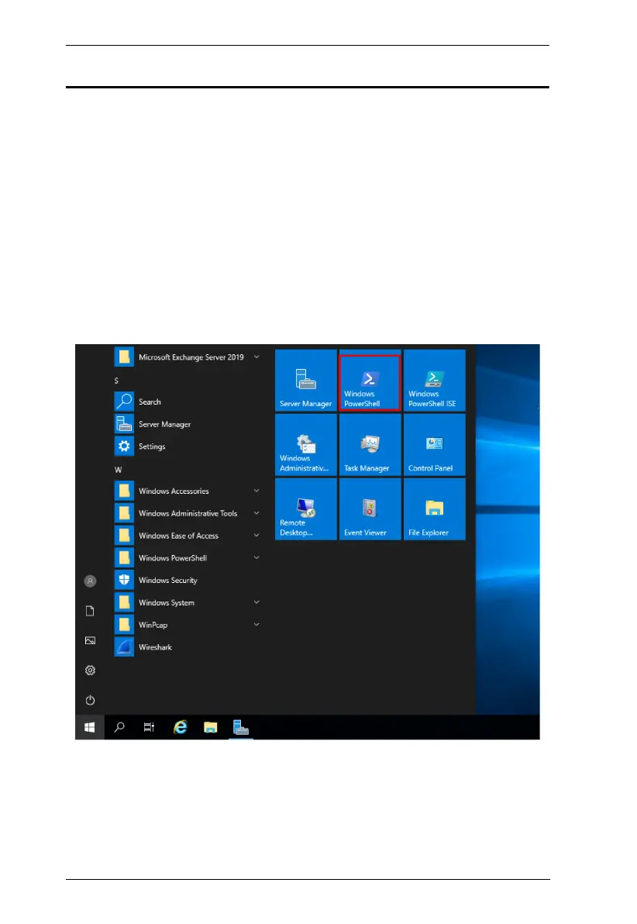Open Settings gear in the Start sidebar
637x924 pixels.
90,670
